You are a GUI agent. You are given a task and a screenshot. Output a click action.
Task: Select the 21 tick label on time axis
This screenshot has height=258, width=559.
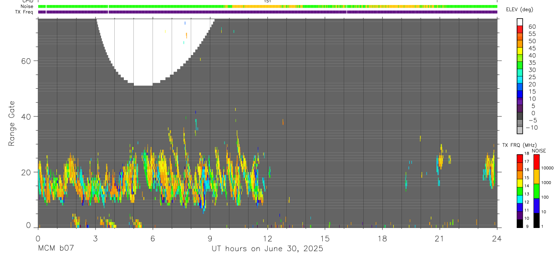coord(440,238)
